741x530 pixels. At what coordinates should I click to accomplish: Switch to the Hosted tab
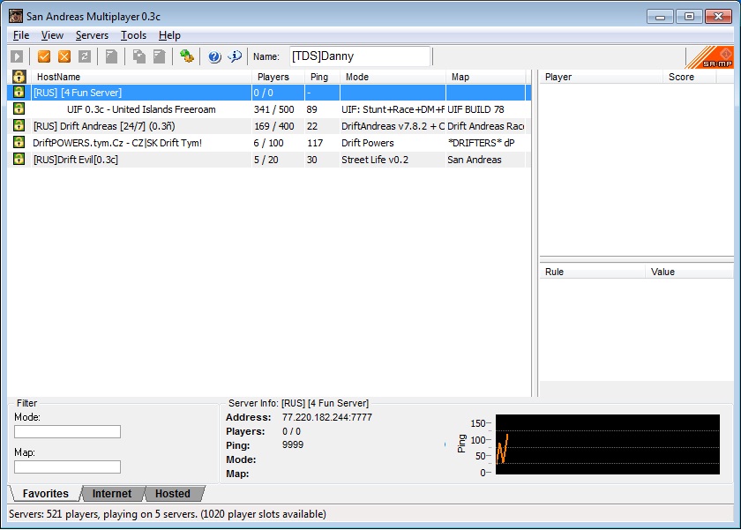point(173,494)
